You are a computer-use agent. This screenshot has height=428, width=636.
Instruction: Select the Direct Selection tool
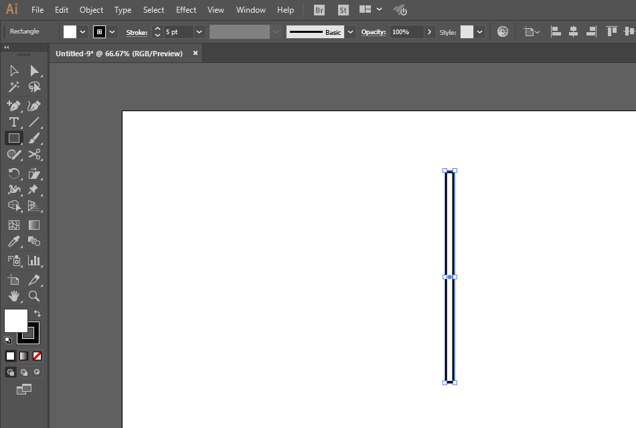34,71
